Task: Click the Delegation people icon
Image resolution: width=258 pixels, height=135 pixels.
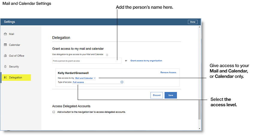Action: click(x=5, y=78)
